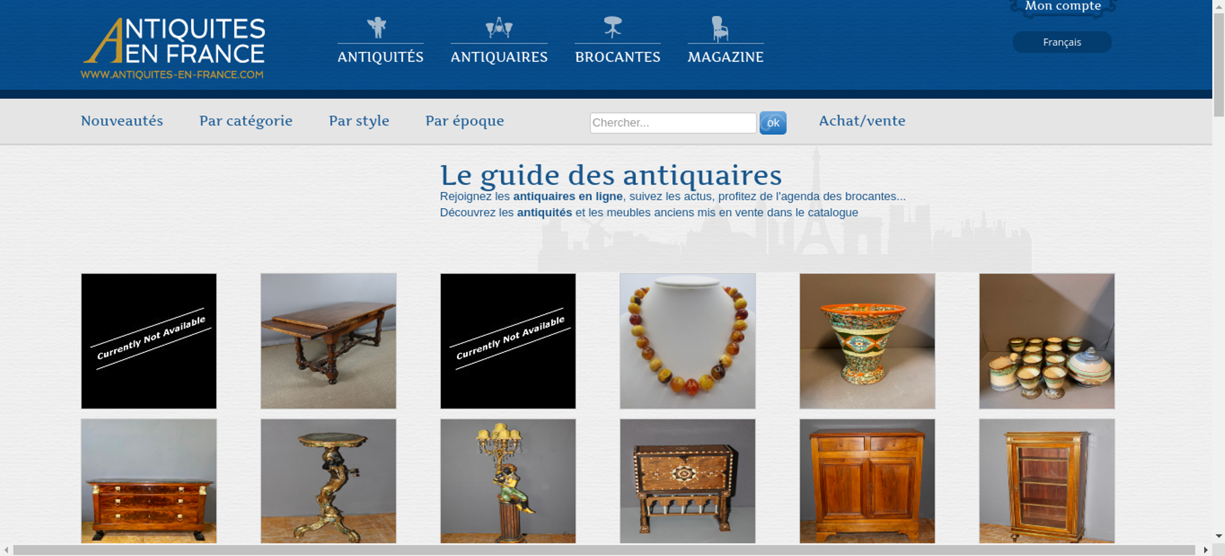
Task: Expand the Par style menu
Action: coord(359,121)
